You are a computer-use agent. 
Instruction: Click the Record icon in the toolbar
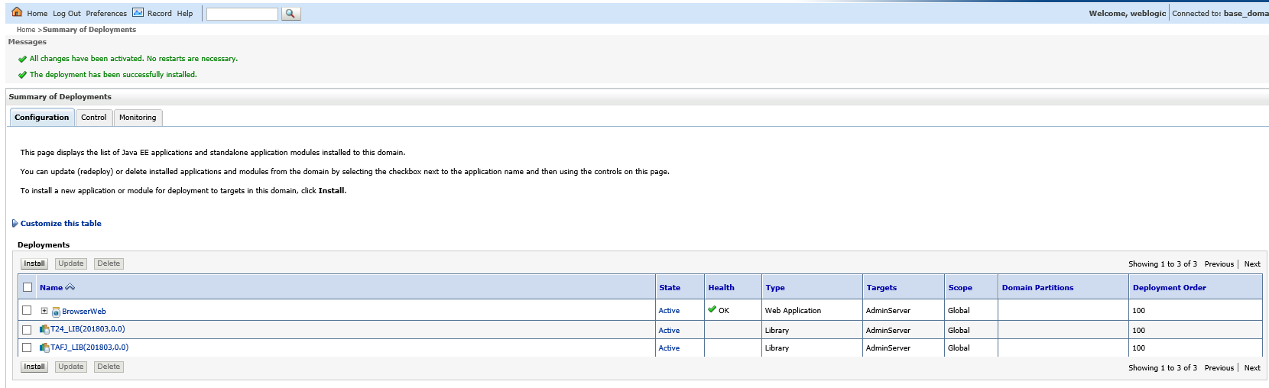tap(138, 12)
